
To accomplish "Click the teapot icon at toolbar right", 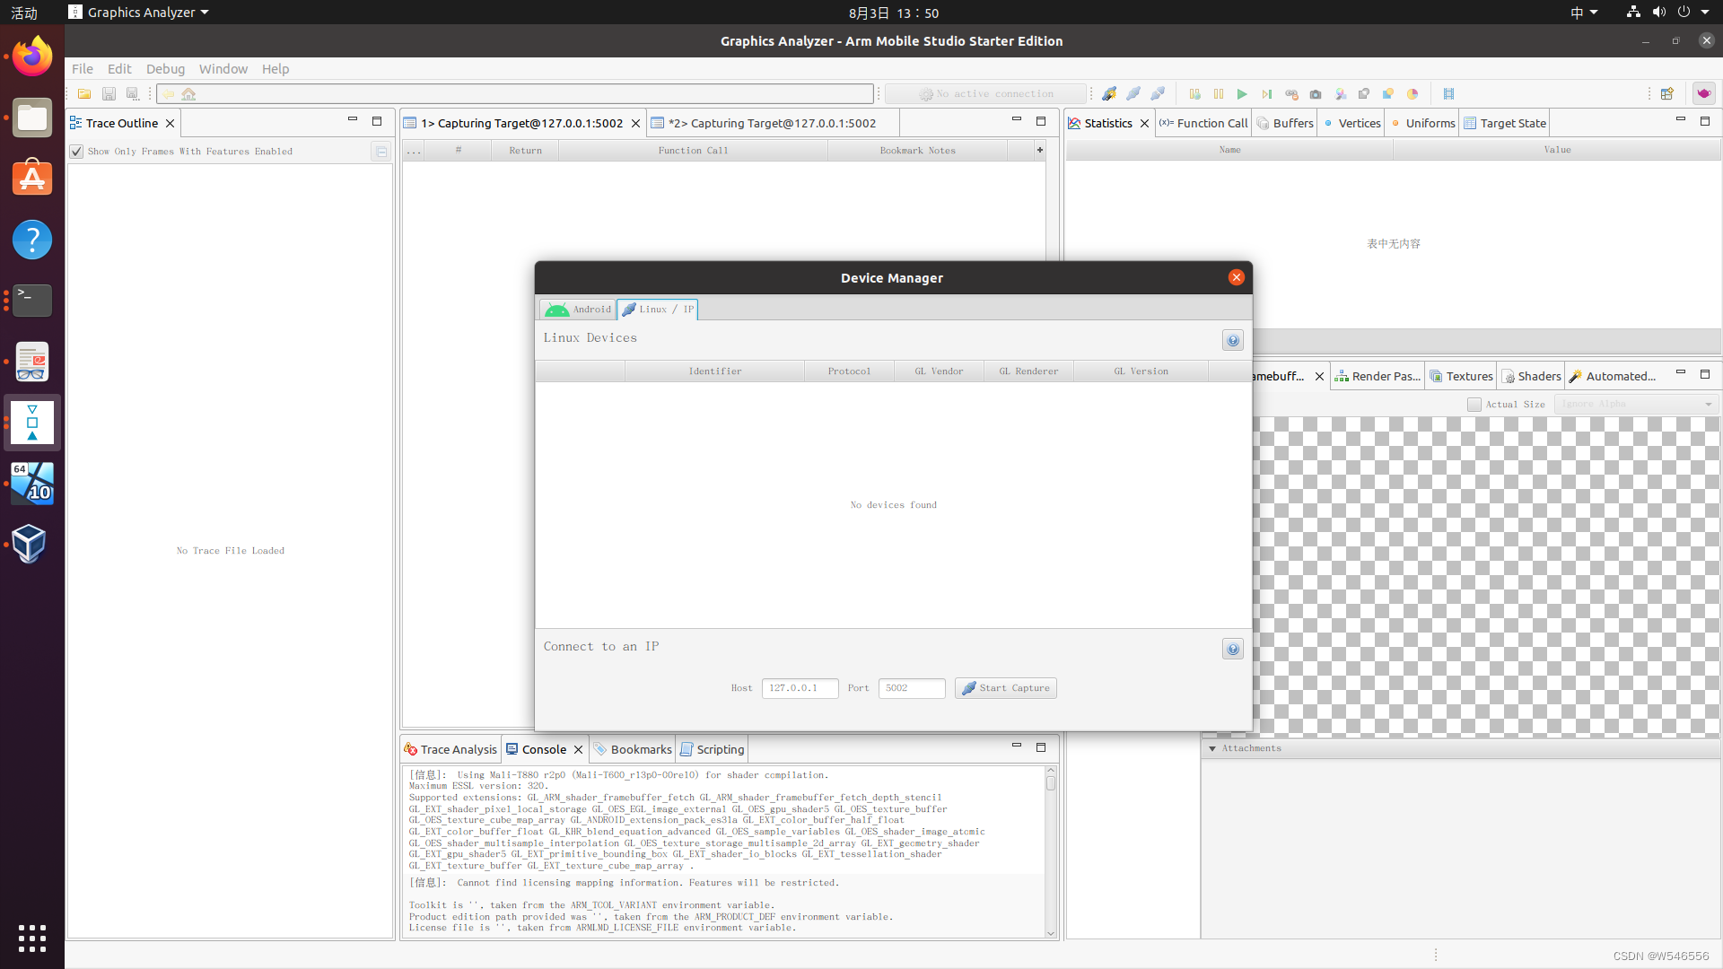I will [x=1704, y=93].
